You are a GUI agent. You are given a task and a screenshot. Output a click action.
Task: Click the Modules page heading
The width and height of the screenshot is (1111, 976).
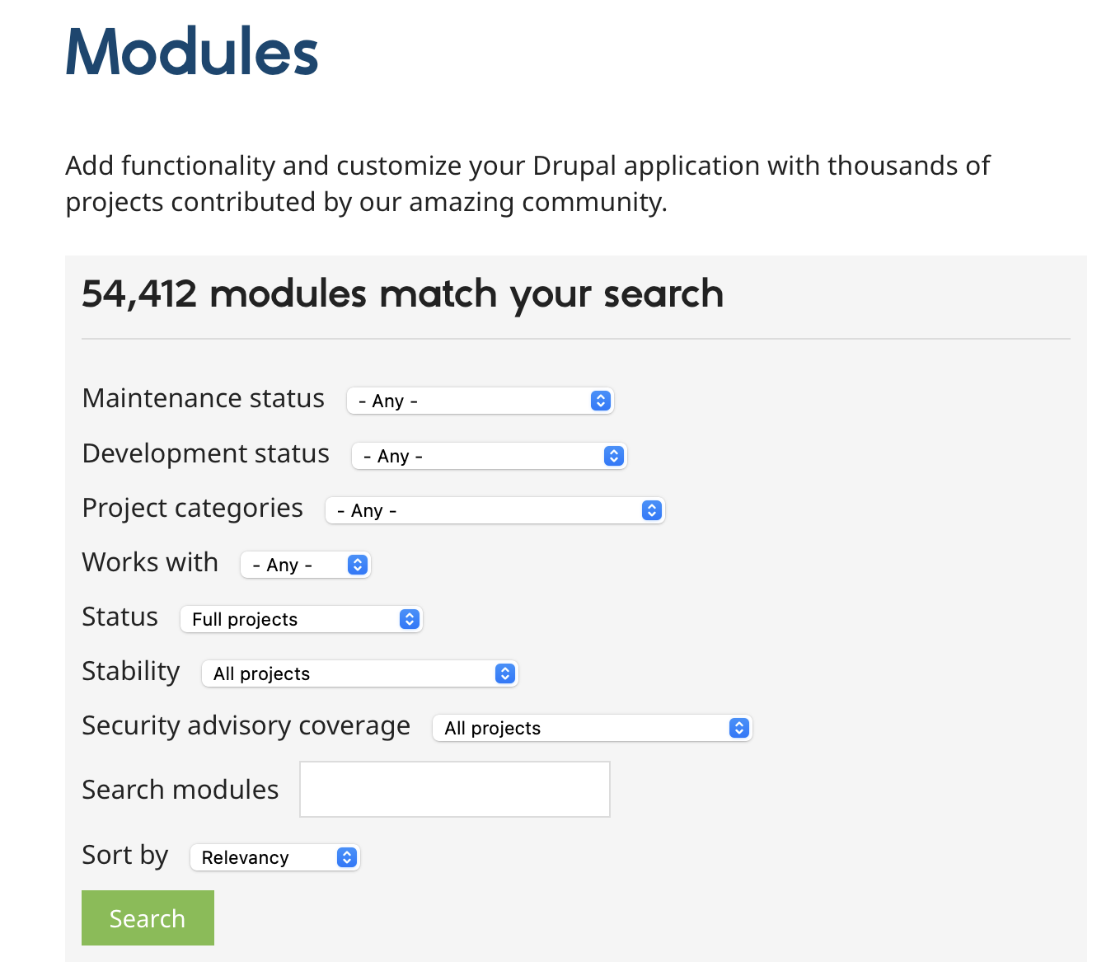[x=191, y=51]
